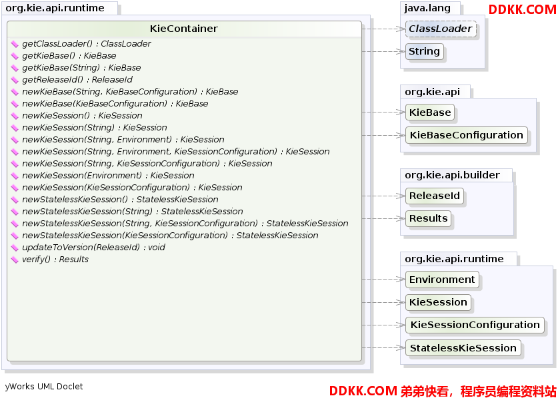
Task: Open the StatelessKieSession class node
Action: (x=463, y=348)
